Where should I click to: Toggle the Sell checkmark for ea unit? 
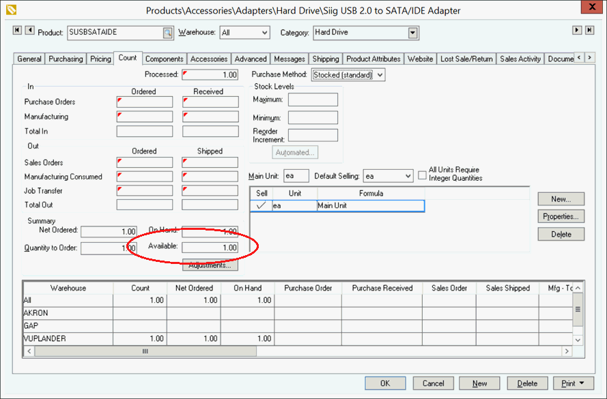tap(261, 205)
